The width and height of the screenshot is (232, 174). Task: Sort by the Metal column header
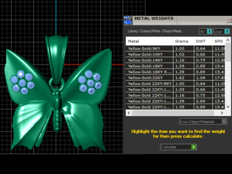click(x=149, y=41)
